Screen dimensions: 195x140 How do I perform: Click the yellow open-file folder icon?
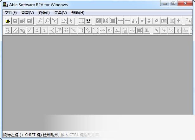(x=8, y=21)
